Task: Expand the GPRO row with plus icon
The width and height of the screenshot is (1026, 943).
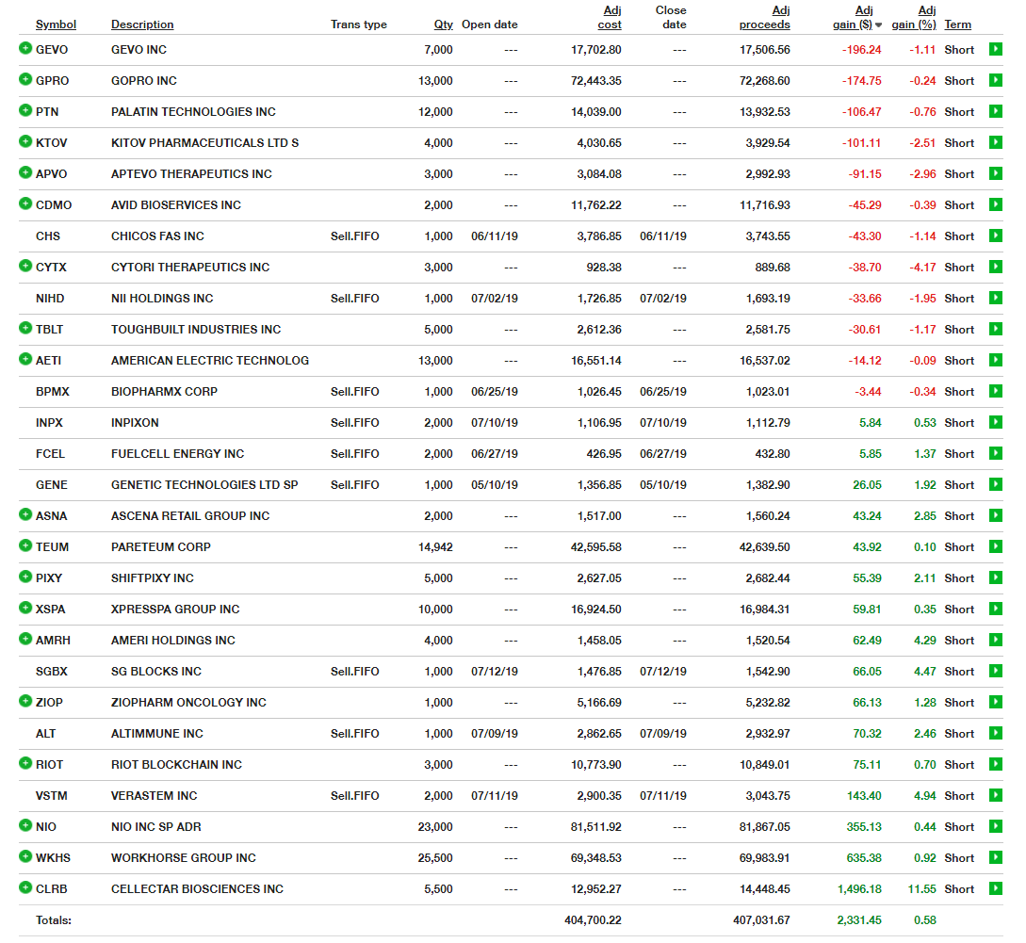Action: tap(25, 79)
